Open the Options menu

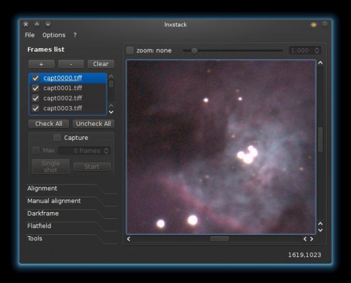tap(54, 35)
